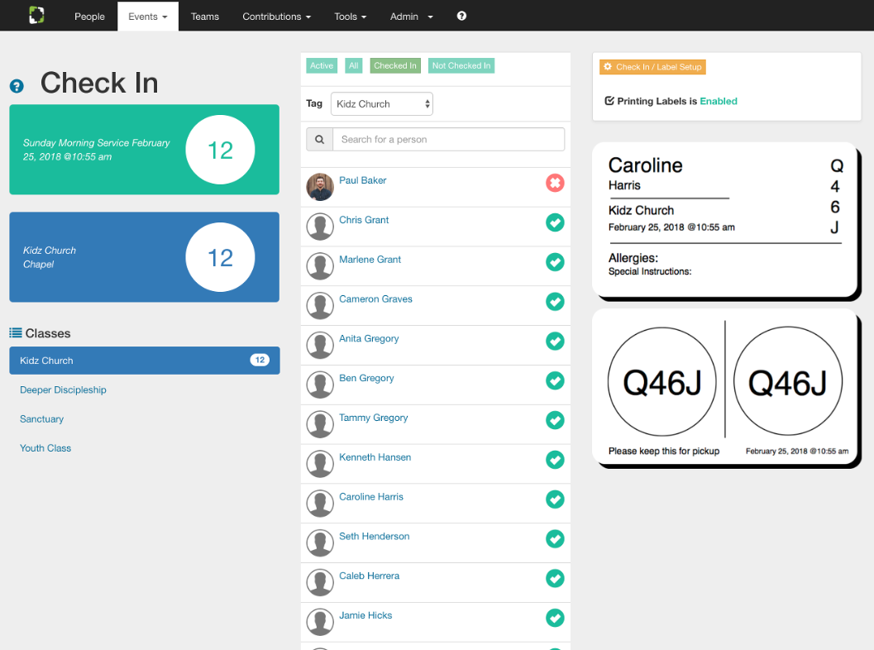Click the help icon beside Check In heading
874x650 pixels.
tap(17, 86)
